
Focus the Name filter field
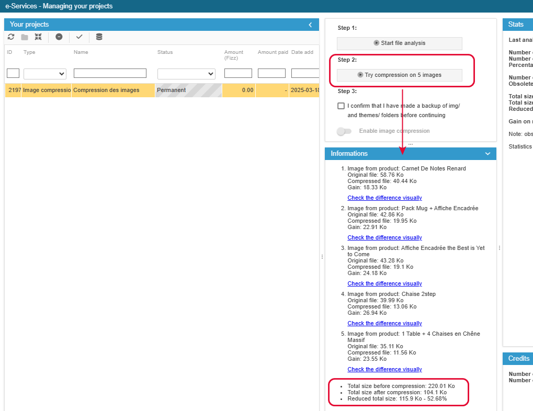[110, 73]
